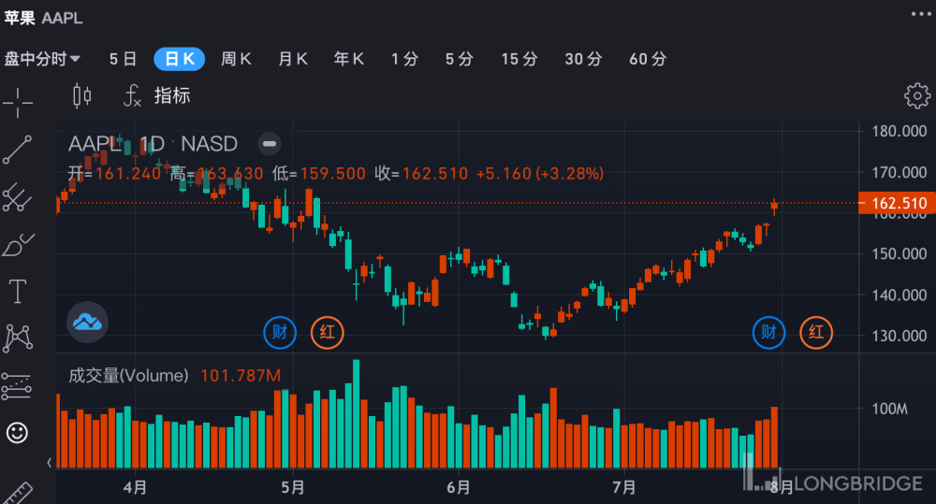Switch to the 周K tab
Image resolution: width=936 pixels, height=504 pixels.
click(236, 59)
